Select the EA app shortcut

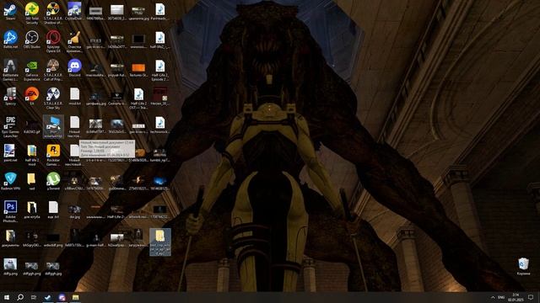point(32,96)
